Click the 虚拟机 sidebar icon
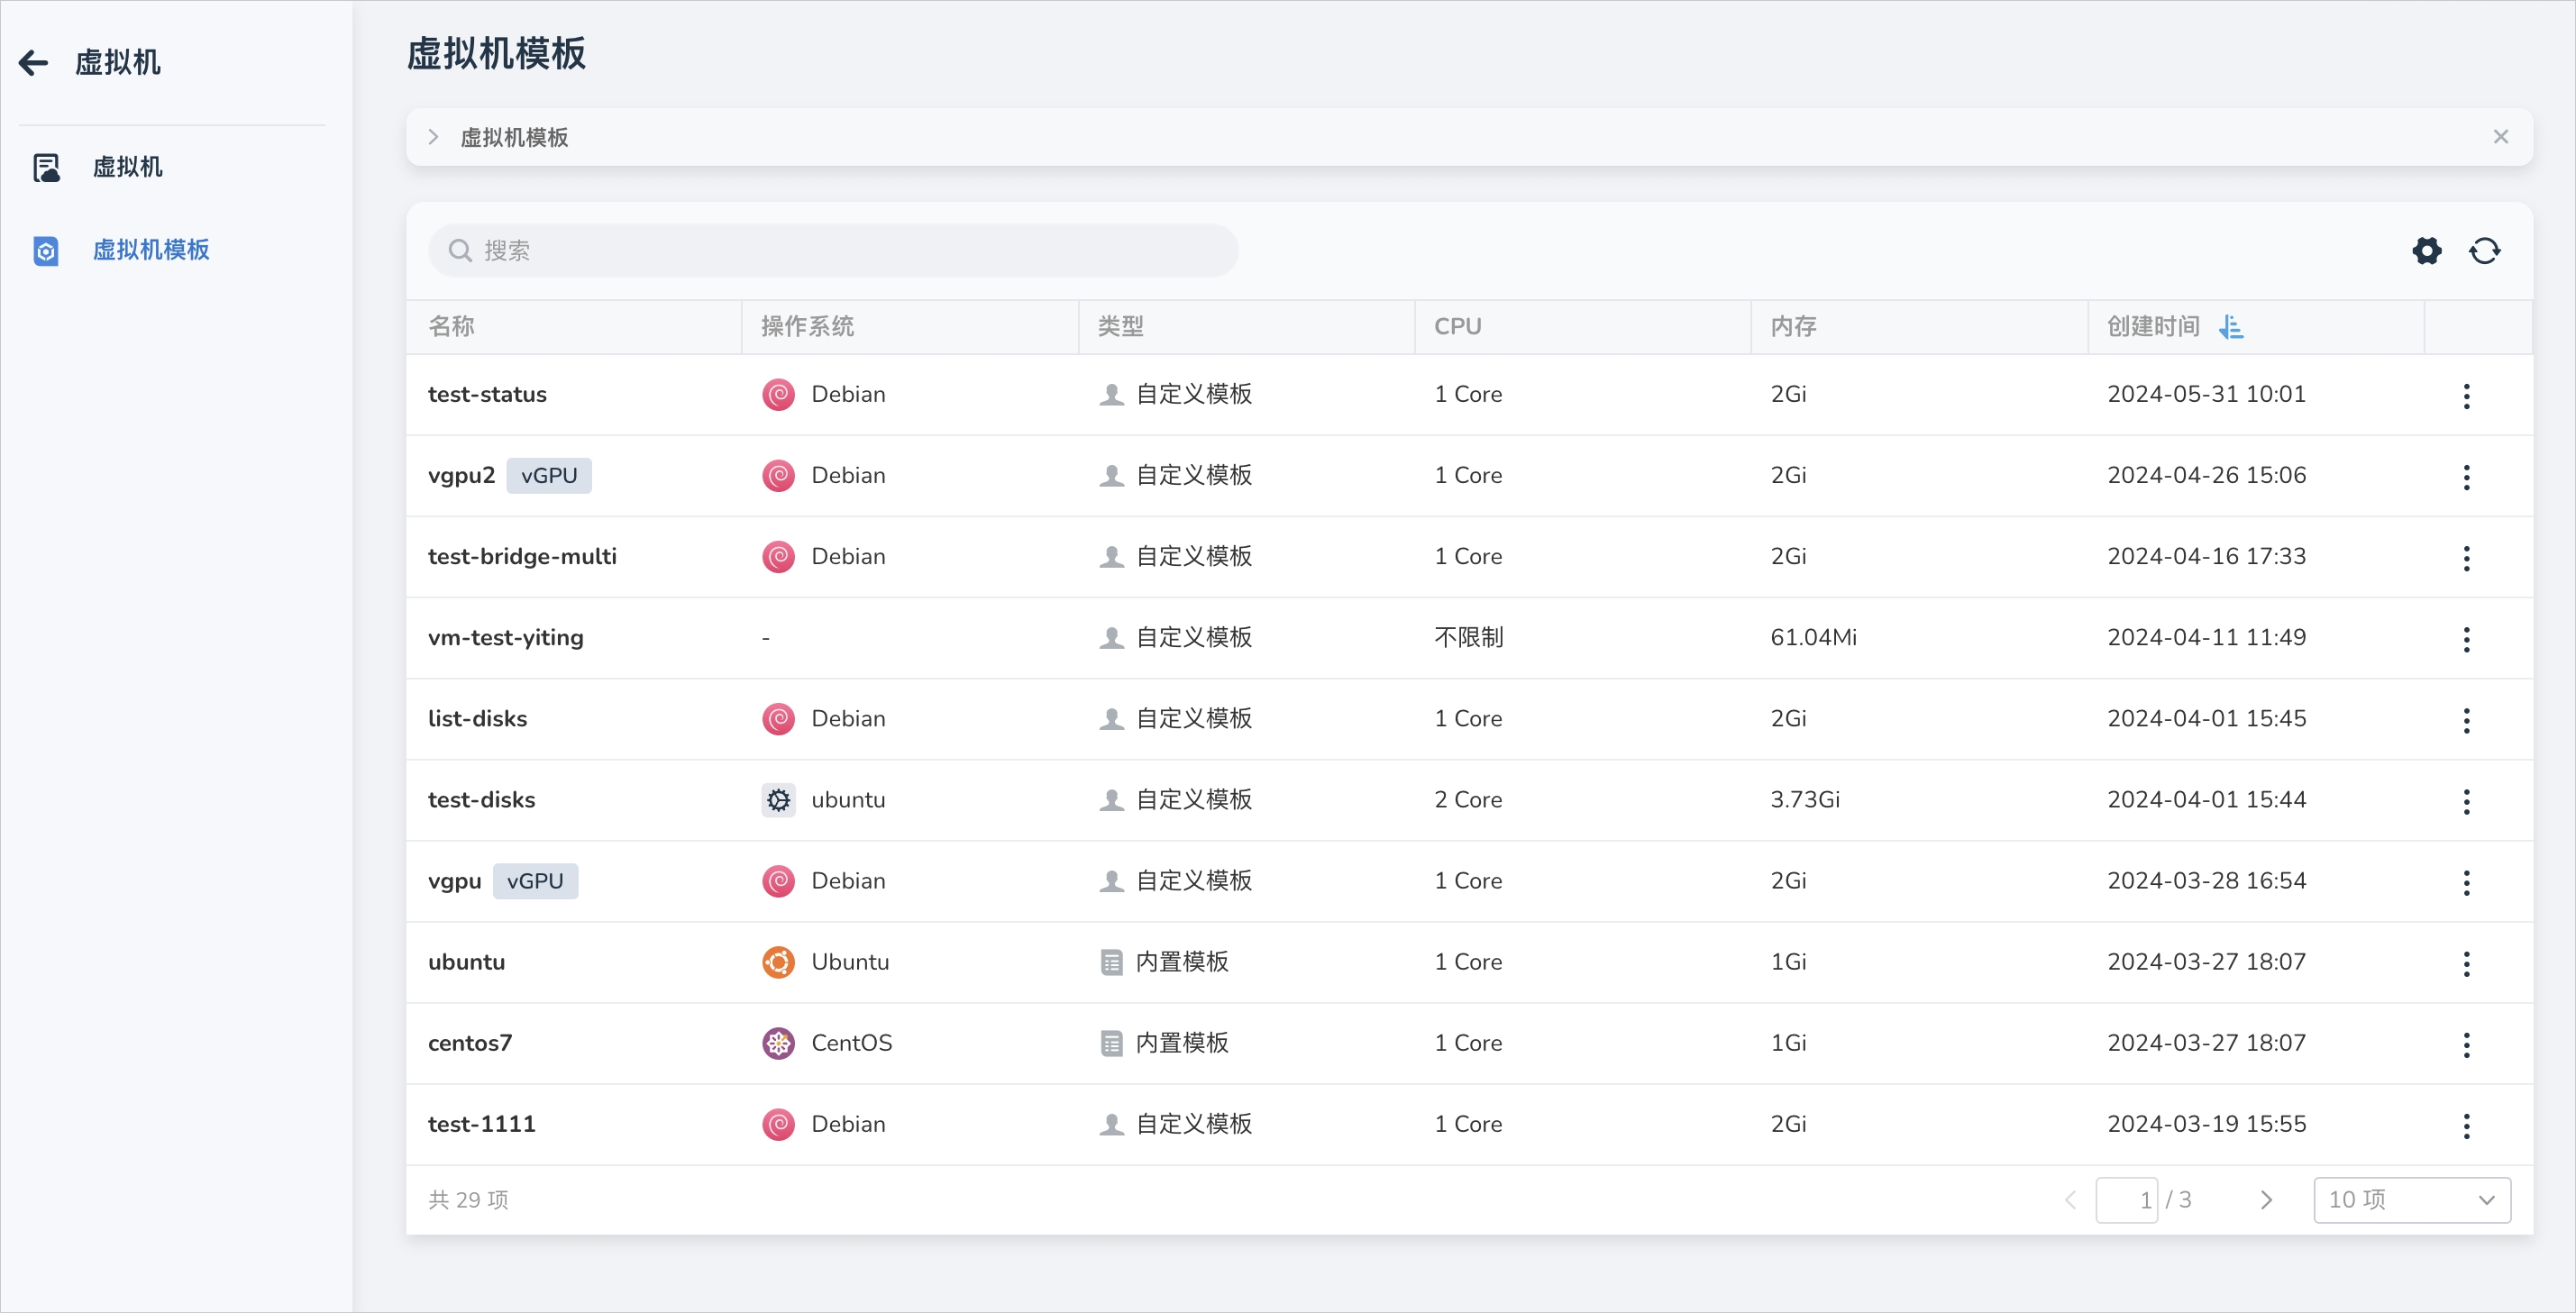This screenshot has width=2576, height=1313. tap(46, 167)
